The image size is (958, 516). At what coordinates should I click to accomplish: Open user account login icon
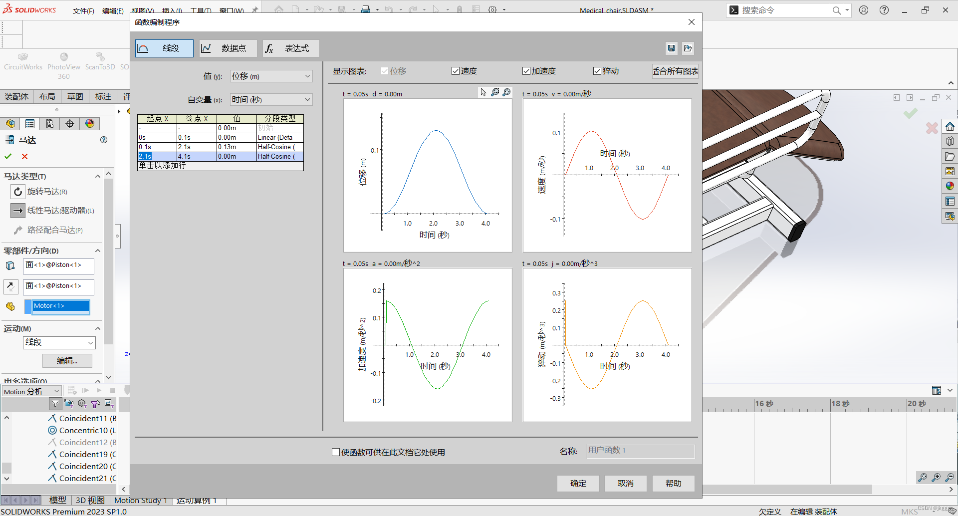[x=864, y=10]
